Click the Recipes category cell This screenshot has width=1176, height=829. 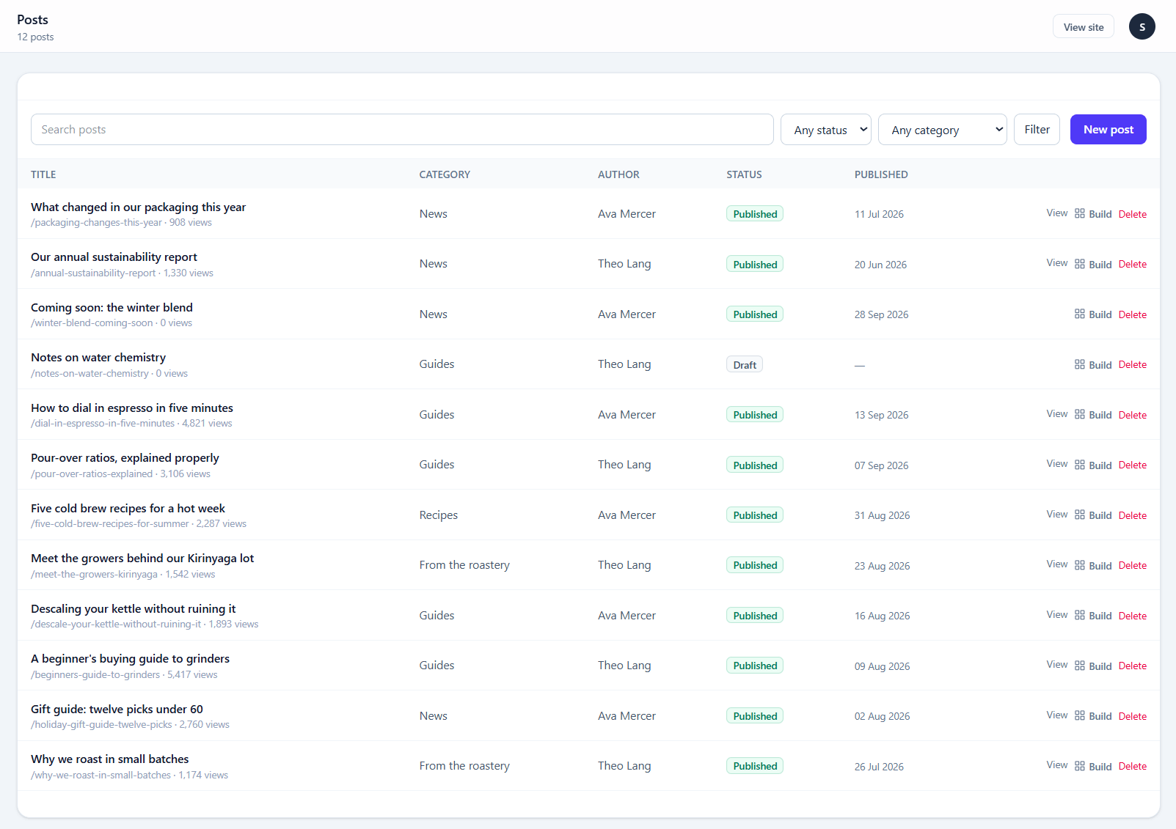point(438,515)
